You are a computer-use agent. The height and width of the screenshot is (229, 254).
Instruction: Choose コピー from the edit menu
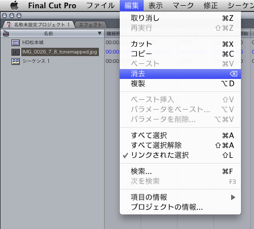[x=180, y=54]
